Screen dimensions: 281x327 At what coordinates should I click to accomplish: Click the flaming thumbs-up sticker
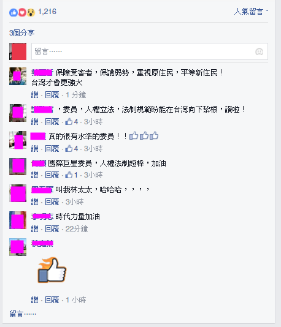coord(52,270)
